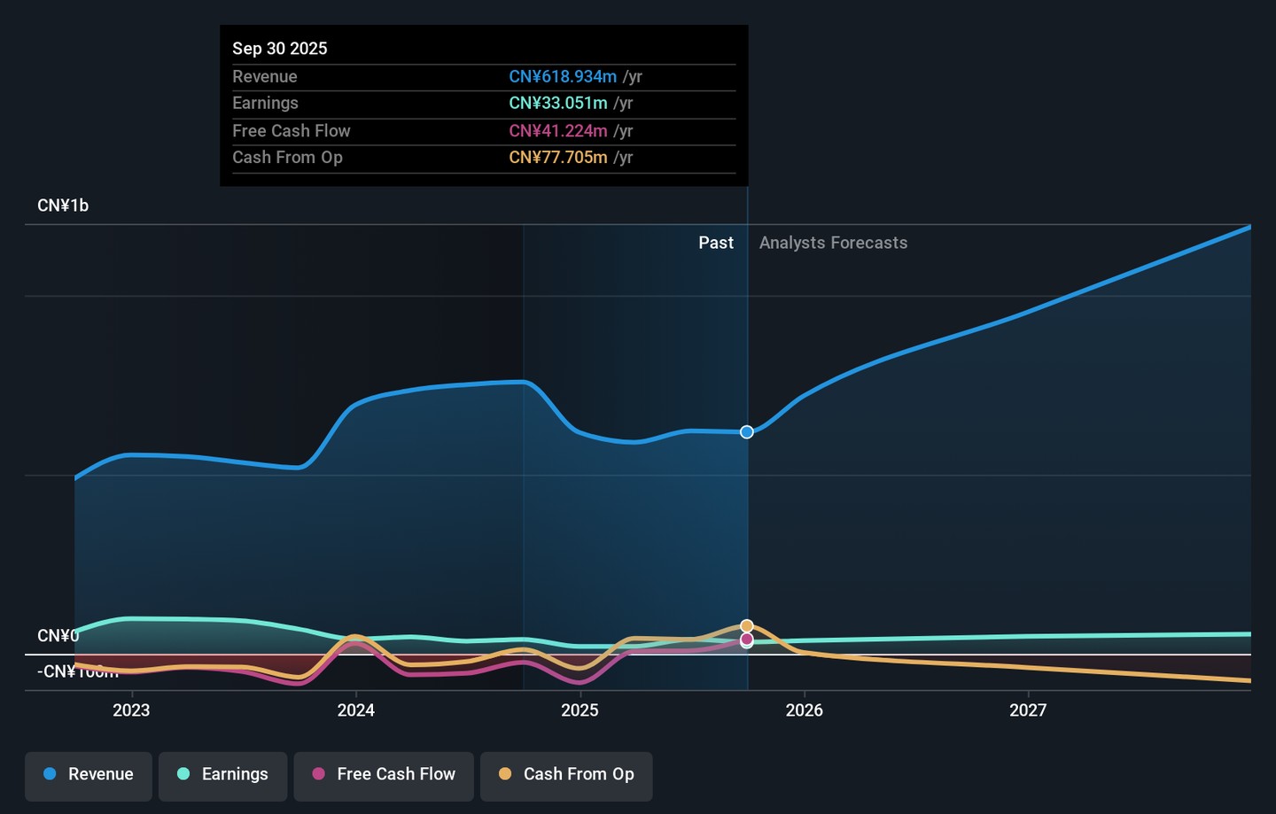This screenshot has height=814, width=1276.
Task: Toggle the Earnings legend button
Action: pos(222,776)
